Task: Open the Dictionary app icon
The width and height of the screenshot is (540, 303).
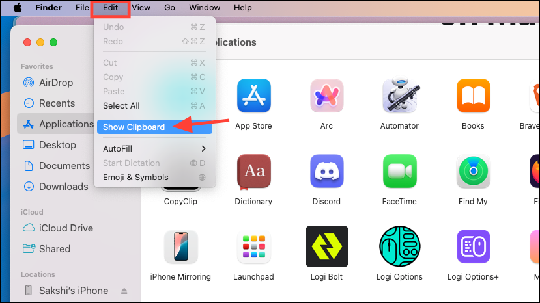Action: tap(254, 171)
